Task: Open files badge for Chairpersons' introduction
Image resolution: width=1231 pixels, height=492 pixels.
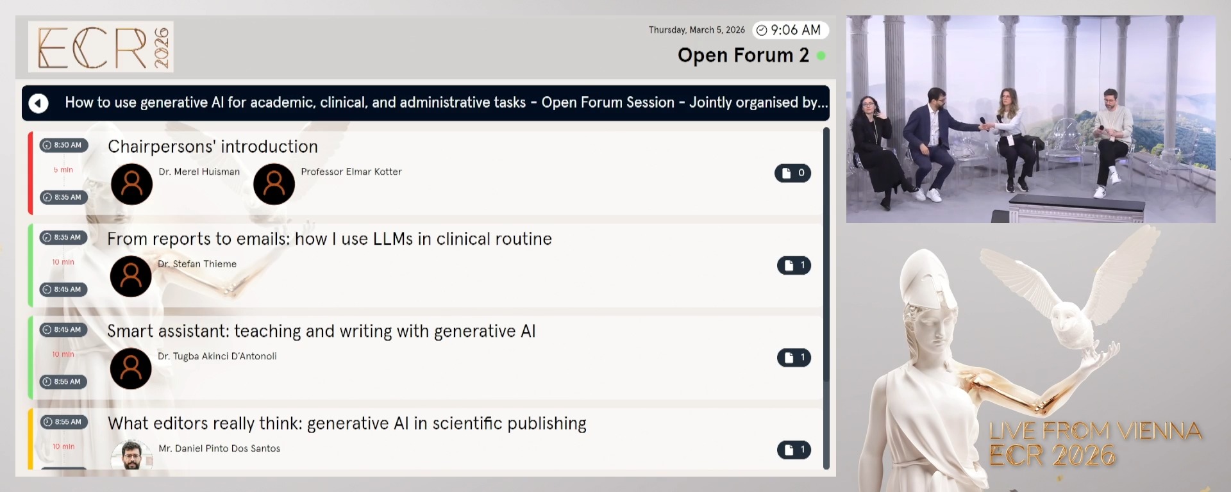Action: point(792,173)
